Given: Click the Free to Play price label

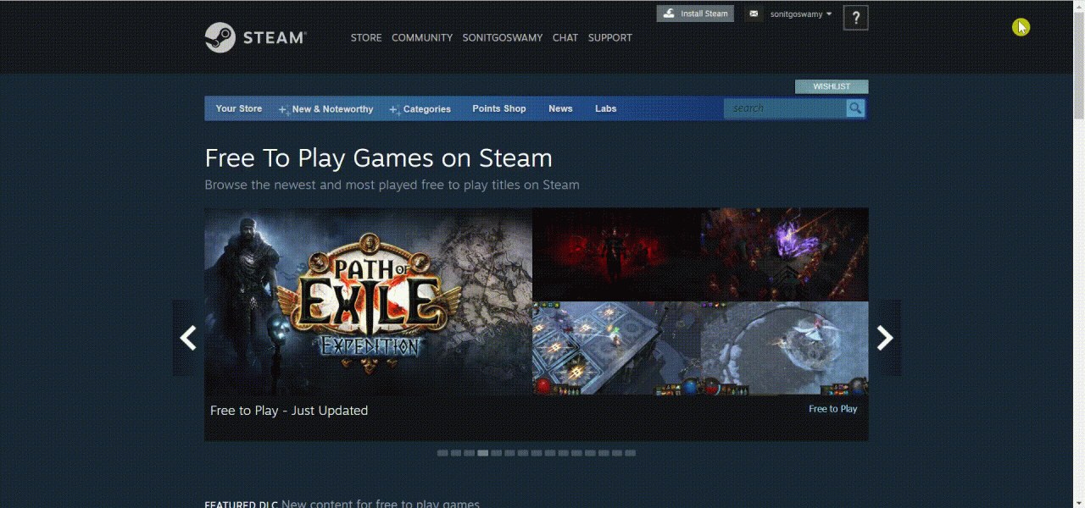Looking at the screenshot, I should tap(832, 409).
